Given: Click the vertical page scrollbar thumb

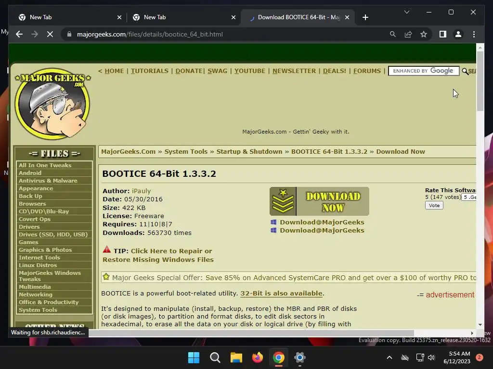Looking at the screenshot, I should pyautogui.click(x=480, y=81).
